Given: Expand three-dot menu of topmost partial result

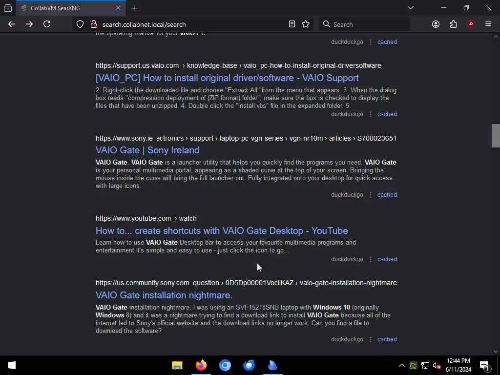Looking at the screenshot, I should [x=371, y=42].
